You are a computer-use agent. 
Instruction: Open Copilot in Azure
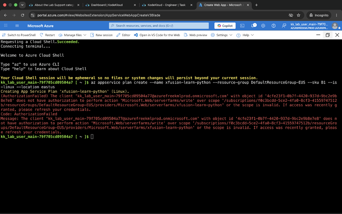[225, 26]
